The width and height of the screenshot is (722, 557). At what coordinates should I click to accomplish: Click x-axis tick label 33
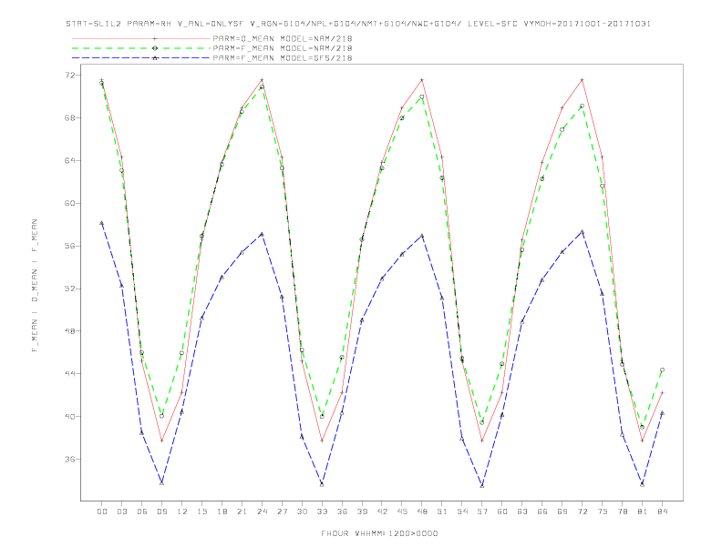pos(322,511)
